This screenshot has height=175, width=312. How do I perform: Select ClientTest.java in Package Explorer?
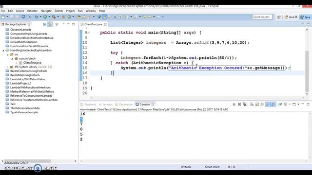point(32,63)
